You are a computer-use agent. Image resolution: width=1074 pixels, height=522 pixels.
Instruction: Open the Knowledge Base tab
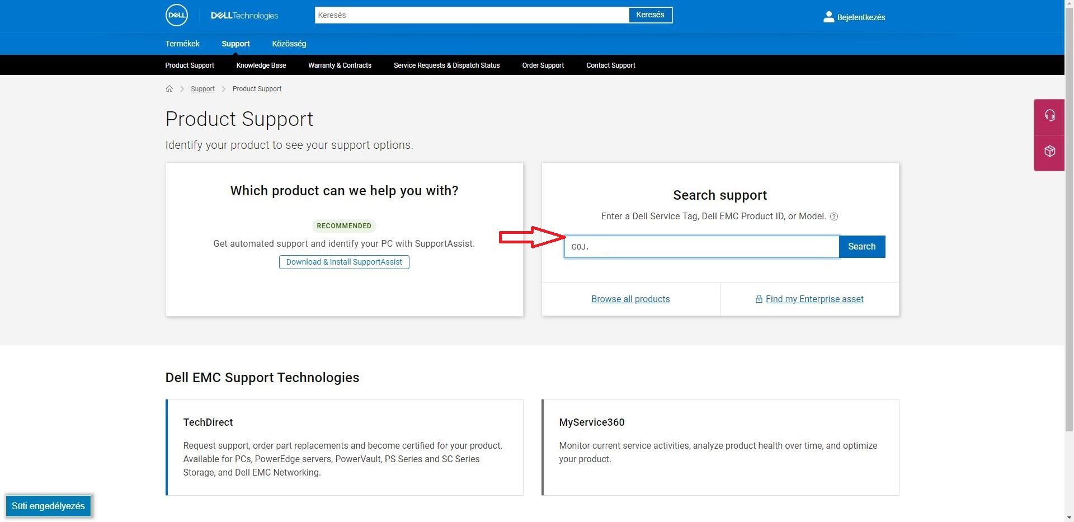point(261,65)
